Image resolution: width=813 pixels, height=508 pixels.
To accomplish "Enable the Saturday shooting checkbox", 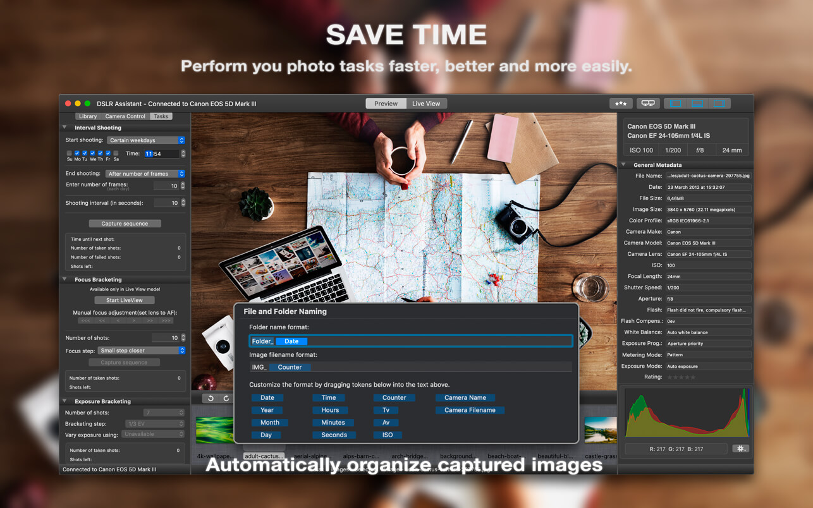I will pos(116,153).
